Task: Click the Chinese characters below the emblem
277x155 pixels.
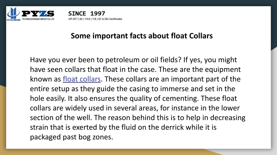Action: [14, 20]
